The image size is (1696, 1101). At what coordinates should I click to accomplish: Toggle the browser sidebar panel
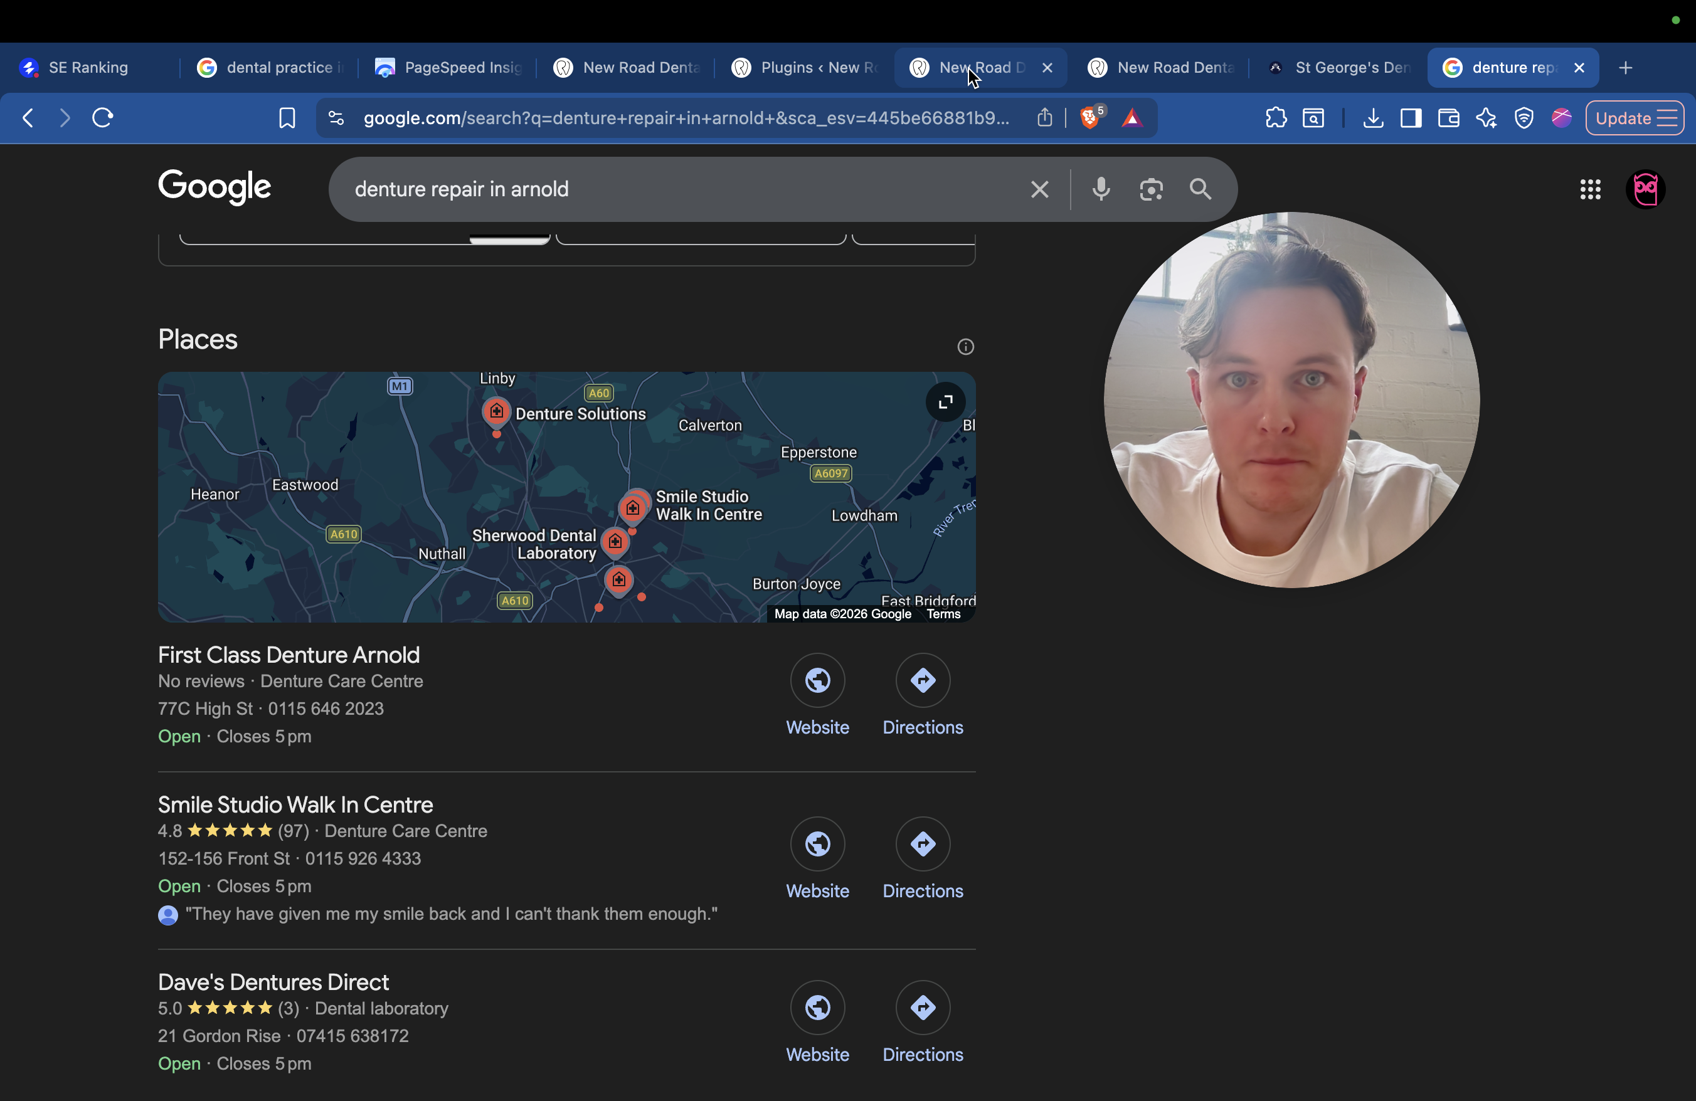click(x=1410, y=117)
